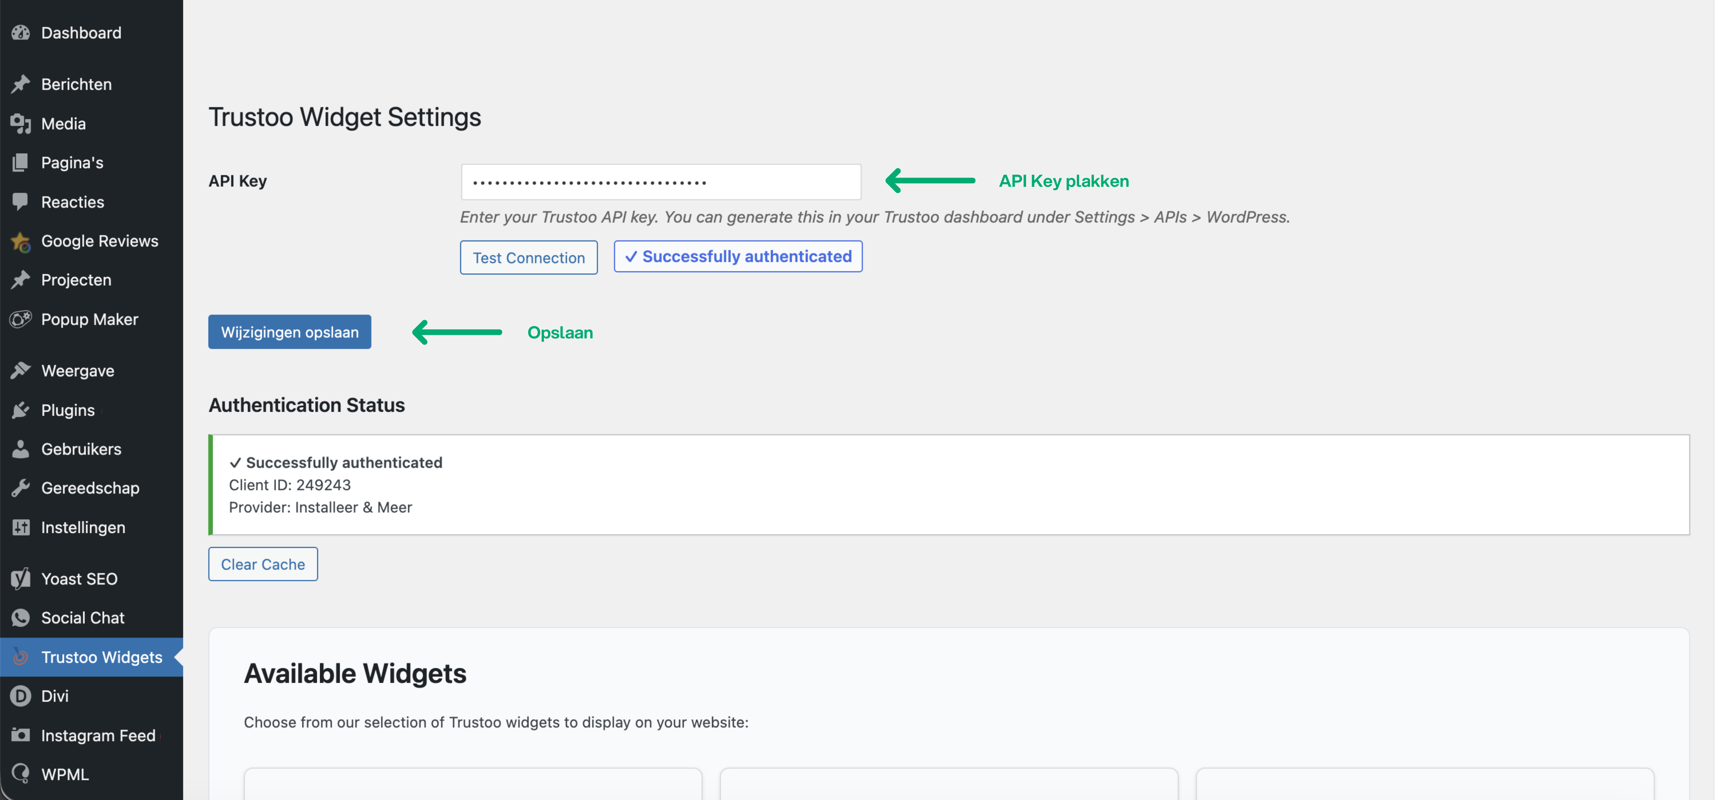Open Trustoo Widgets menu entry
This screenshot has height=800, width=1716.
pos(102,657)
